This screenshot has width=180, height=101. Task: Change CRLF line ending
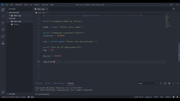coord(162,97)
